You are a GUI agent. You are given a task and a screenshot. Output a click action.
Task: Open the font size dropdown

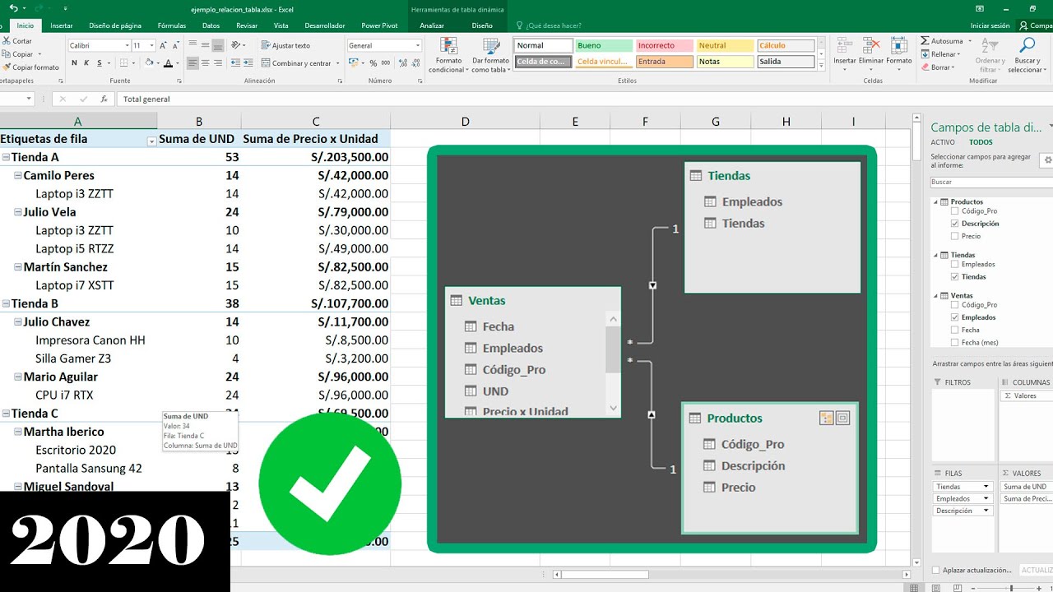pos(151,45)
